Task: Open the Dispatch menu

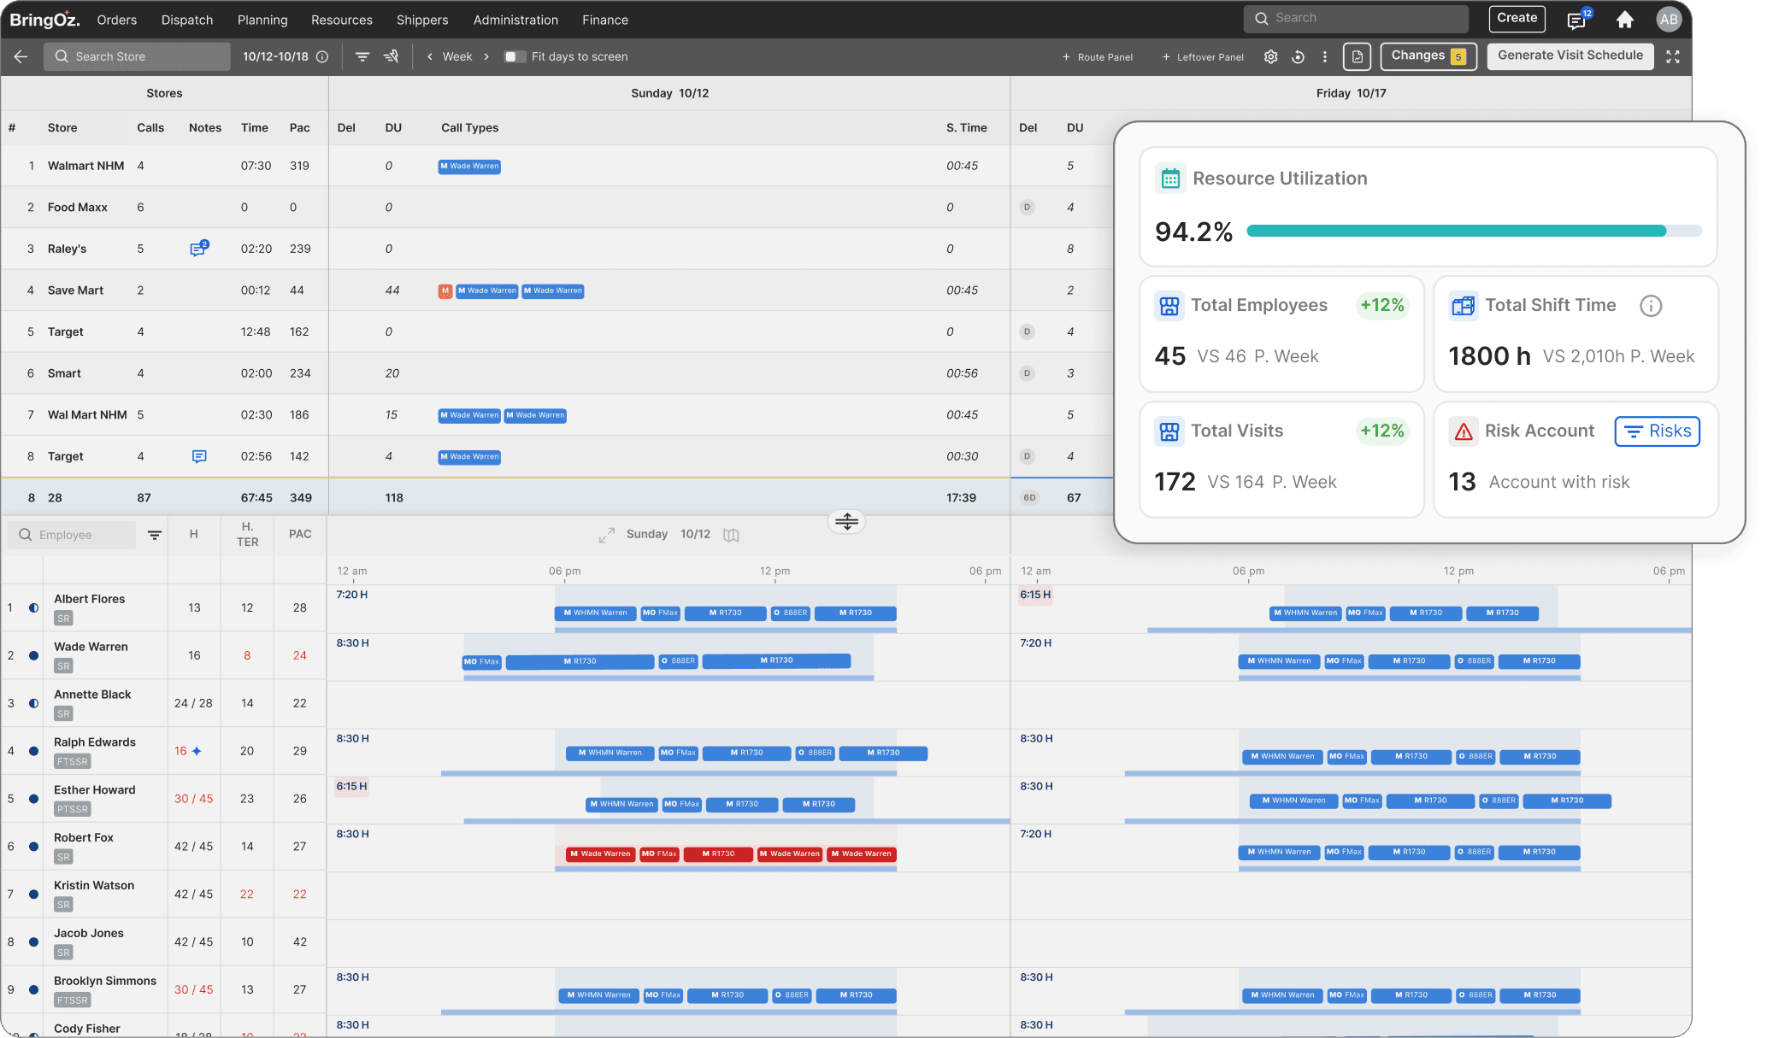Action: click(187, 20)
